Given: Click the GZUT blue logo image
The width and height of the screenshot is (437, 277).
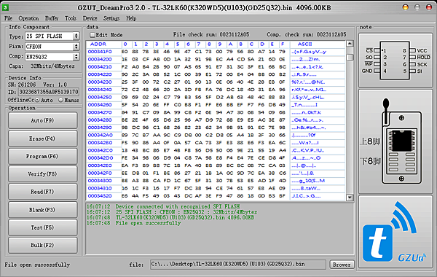Looking at the screenshot, I should (395, 232).
